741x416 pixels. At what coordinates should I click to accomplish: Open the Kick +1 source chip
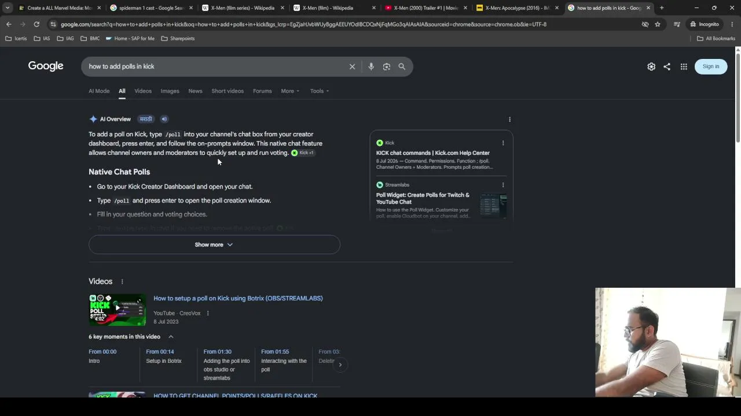coord(303,153)
